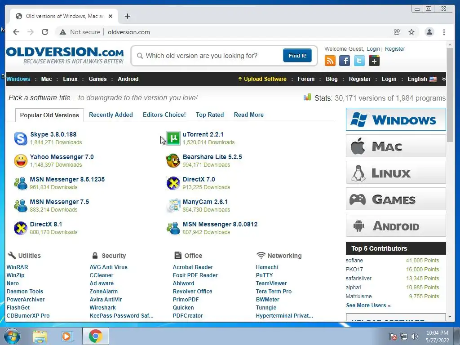Click the ManyCam 2.6.1 icon

click(173, 206)
